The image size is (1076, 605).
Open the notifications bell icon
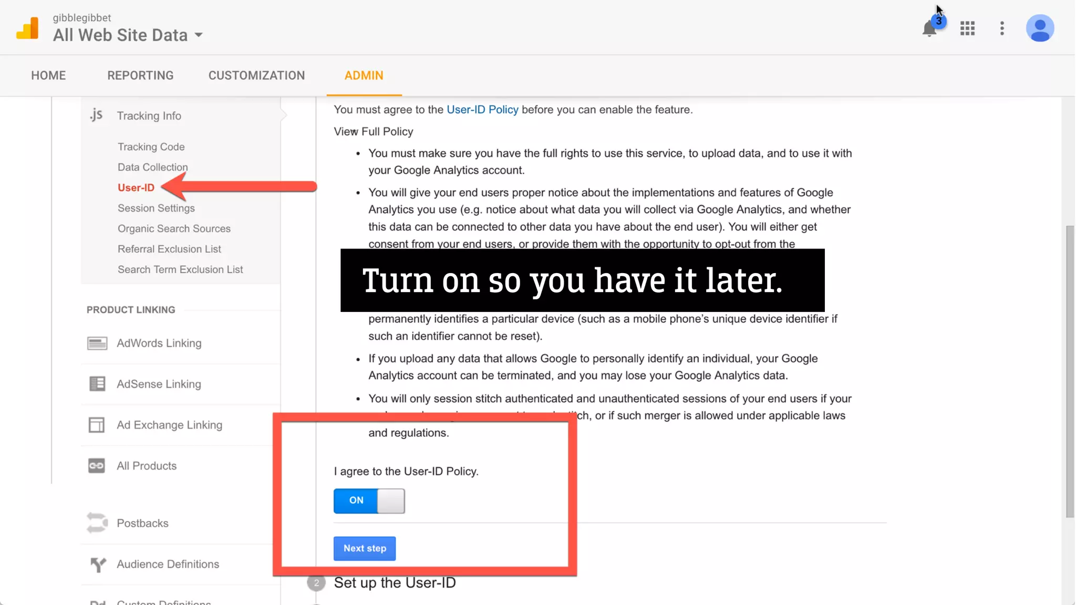point(929,28)
